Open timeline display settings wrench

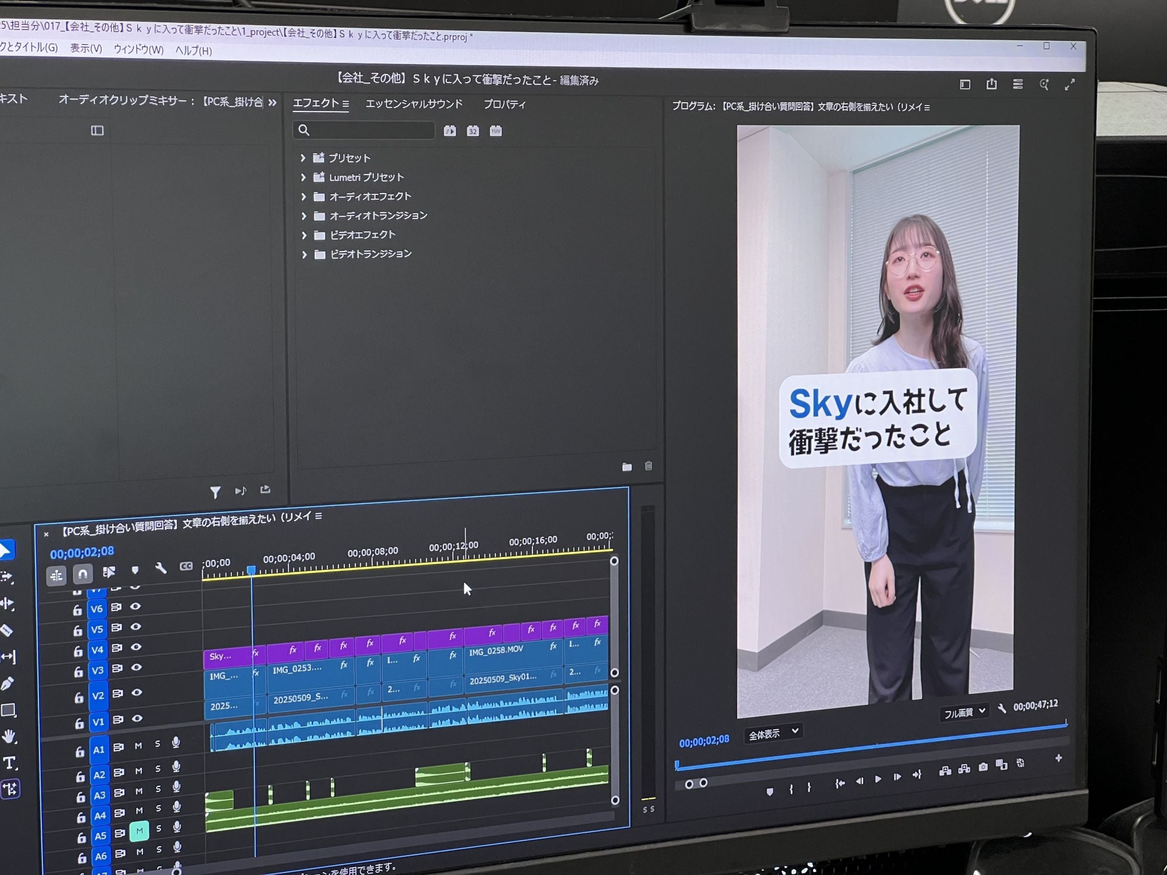[161, 568]
